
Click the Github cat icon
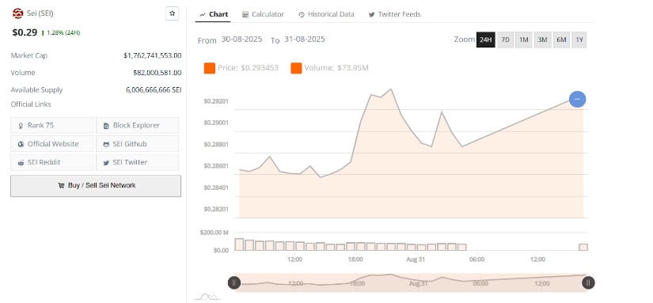click(x=106, y=145)
